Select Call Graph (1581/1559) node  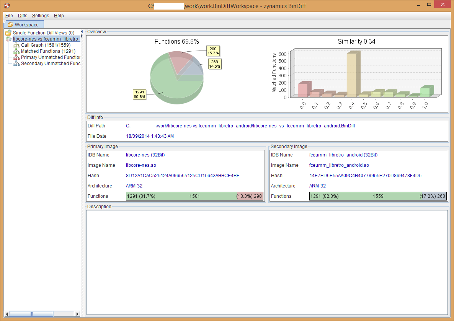pyautogui.click(x=46, y=45)
